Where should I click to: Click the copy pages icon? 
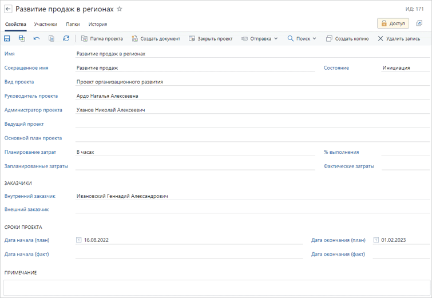click(x=51, y=38)
